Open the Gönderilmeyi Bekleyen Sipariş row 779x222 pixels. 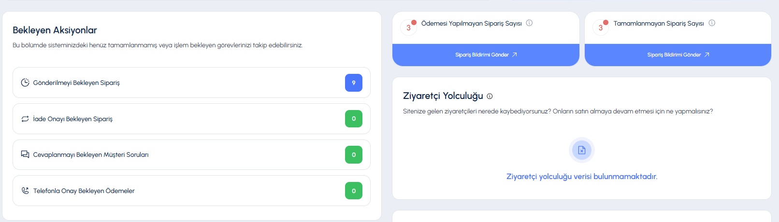point(191,83)
